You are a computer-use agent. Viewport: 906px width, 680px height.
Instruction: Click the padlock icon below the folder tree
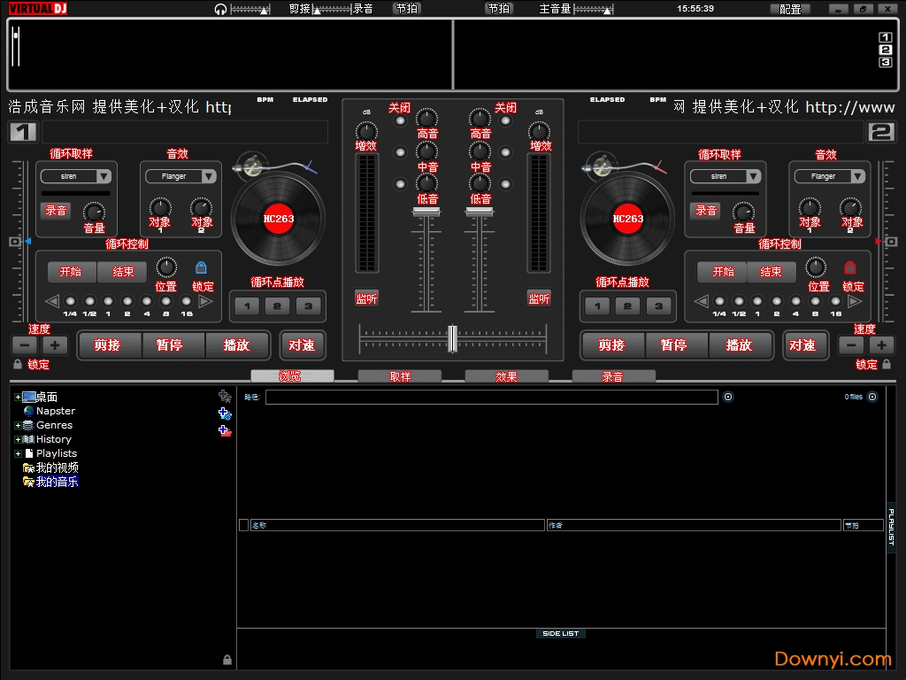tap(227, 659)
